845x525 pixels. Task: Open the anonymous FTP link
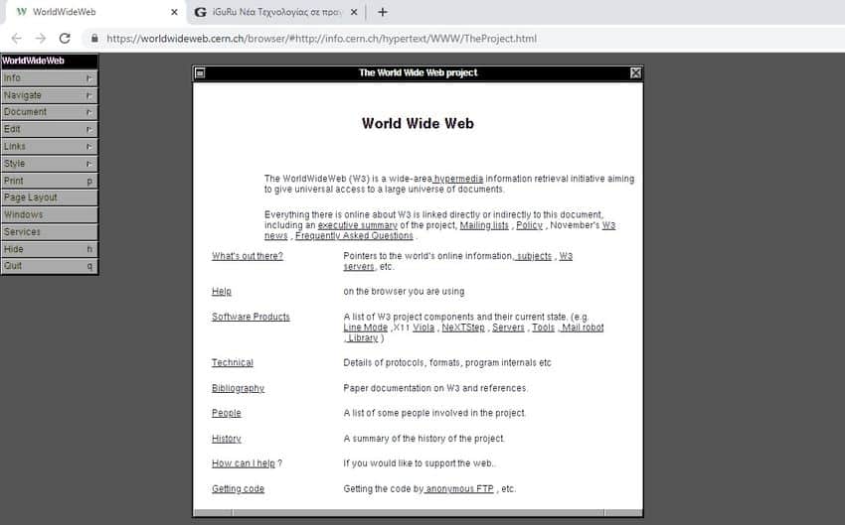pos(459,489)
